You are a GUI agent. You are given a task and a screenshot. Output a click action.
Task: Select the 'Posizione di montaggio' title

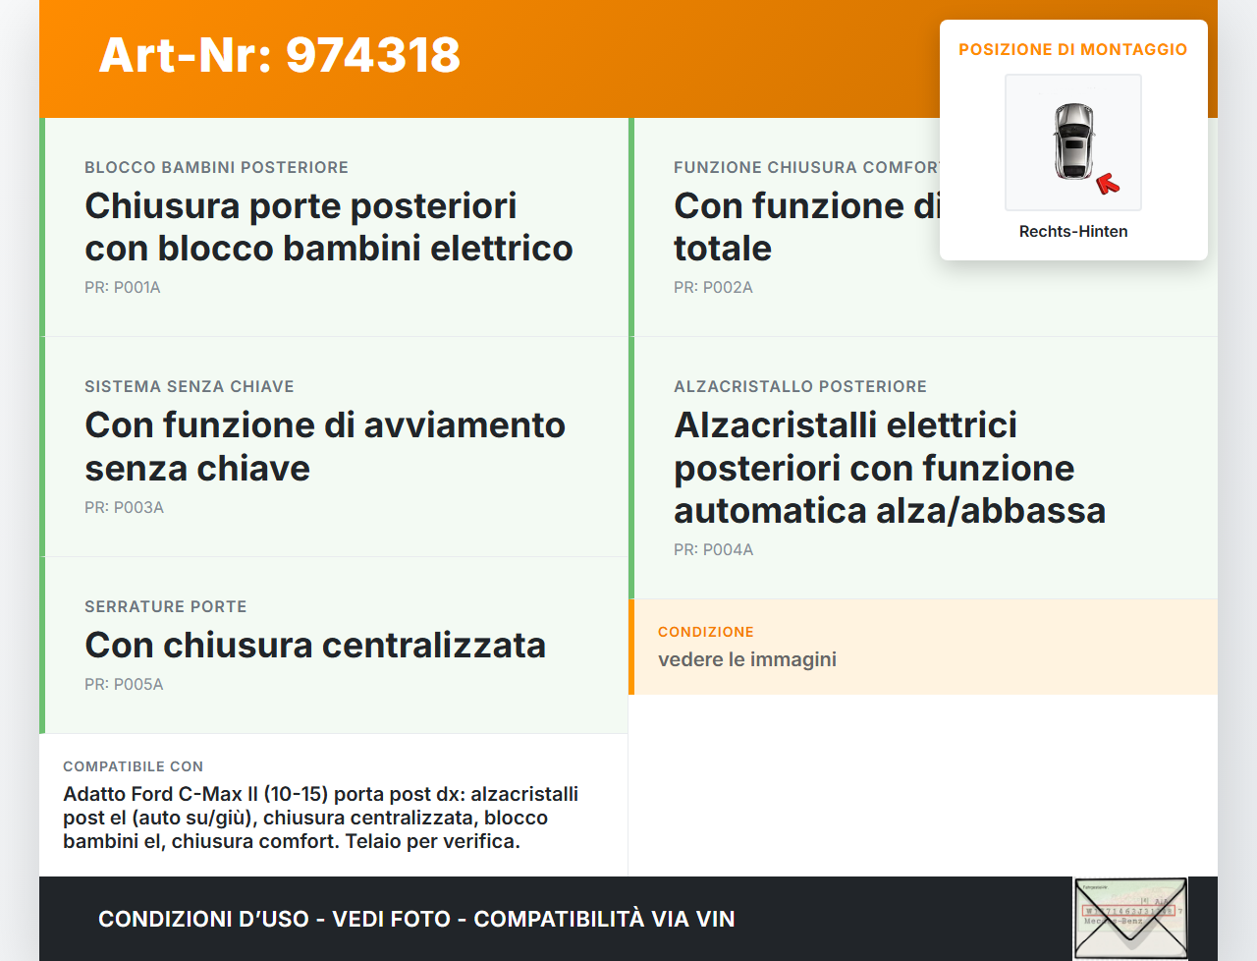pyautogui.click(x=1072, y=49)
